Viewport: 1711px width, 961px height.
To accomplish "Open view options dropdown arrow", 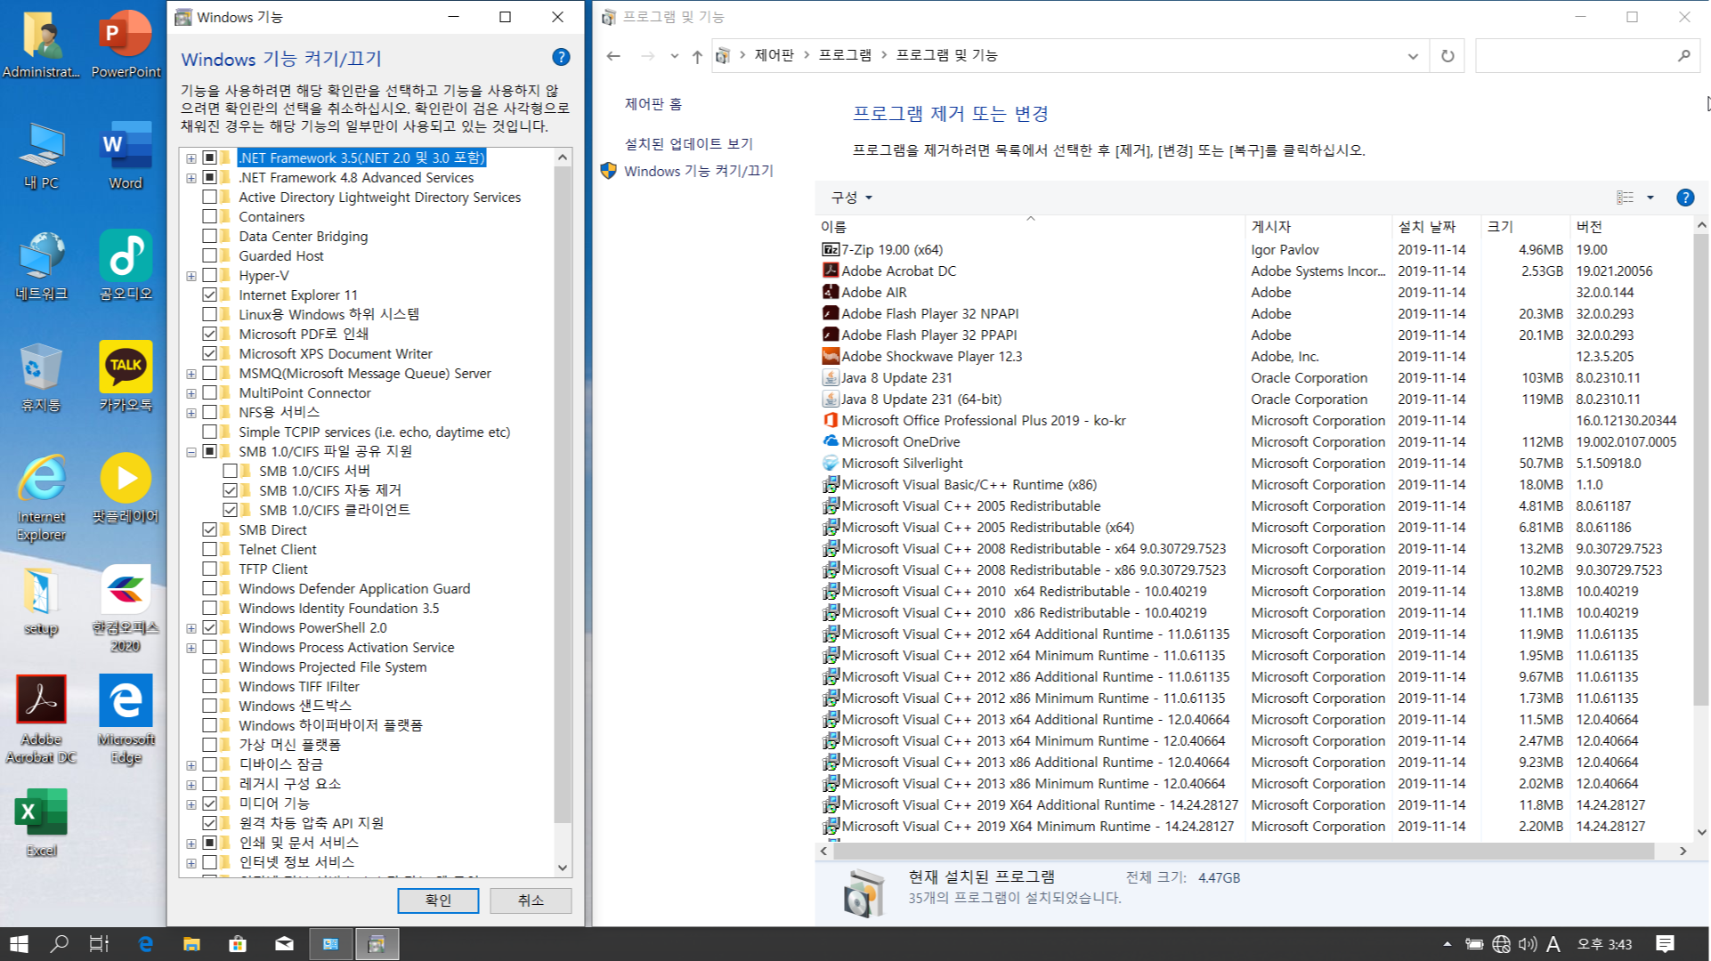I will [1650, 198].
